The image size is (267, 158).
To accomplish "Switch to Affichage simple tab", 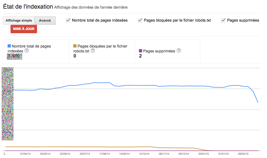I will pyautogui.click(x=19, y=21).
